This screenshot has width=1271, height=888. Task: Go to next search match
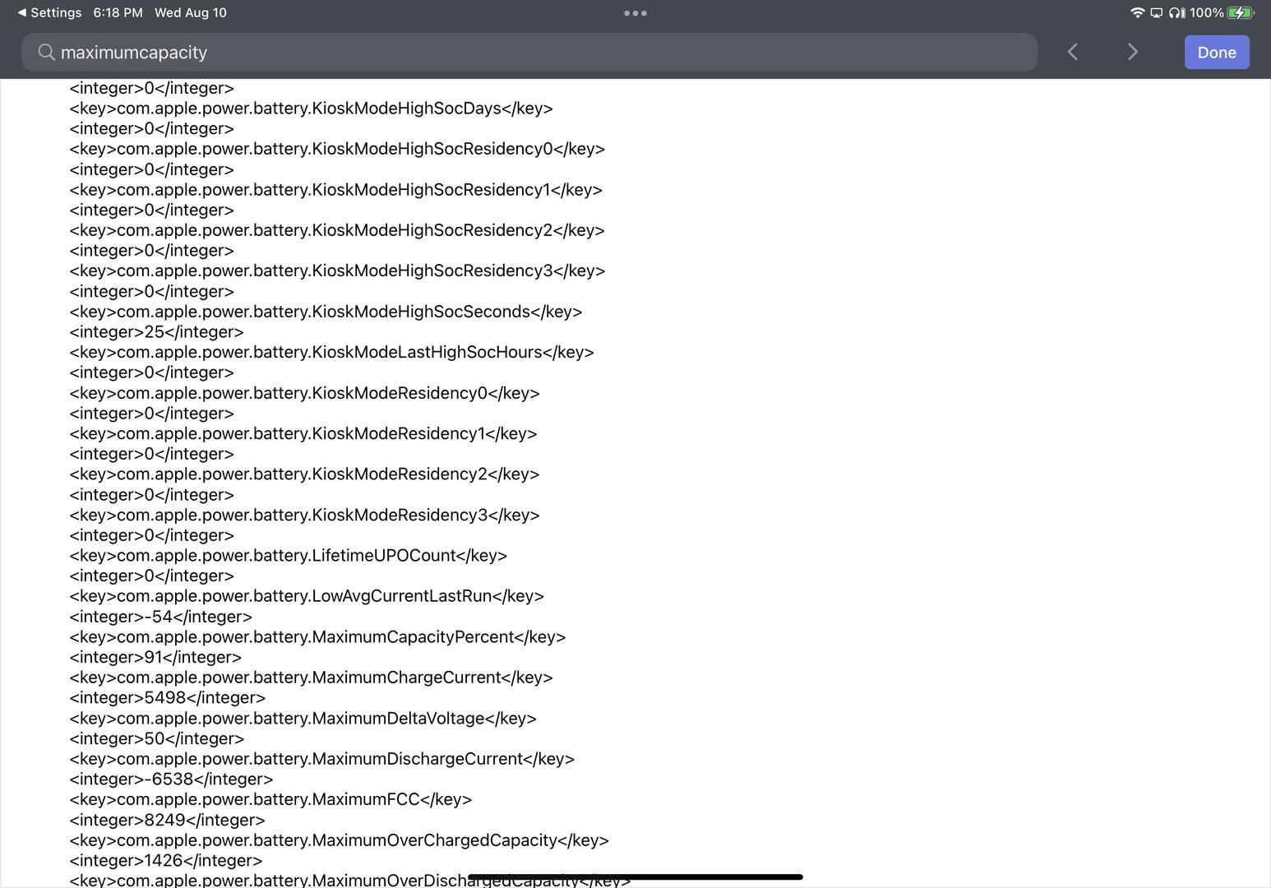[x=1132, y=53]
